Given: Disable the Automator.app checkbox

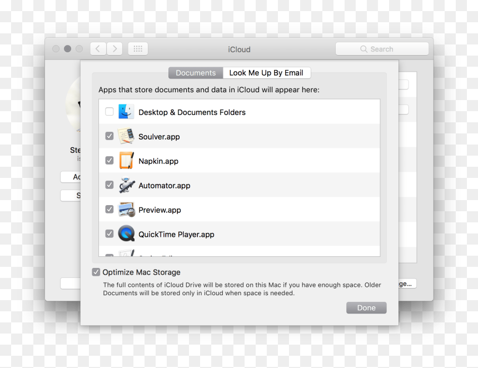Looking at the screenshot, I should point(109,185).
